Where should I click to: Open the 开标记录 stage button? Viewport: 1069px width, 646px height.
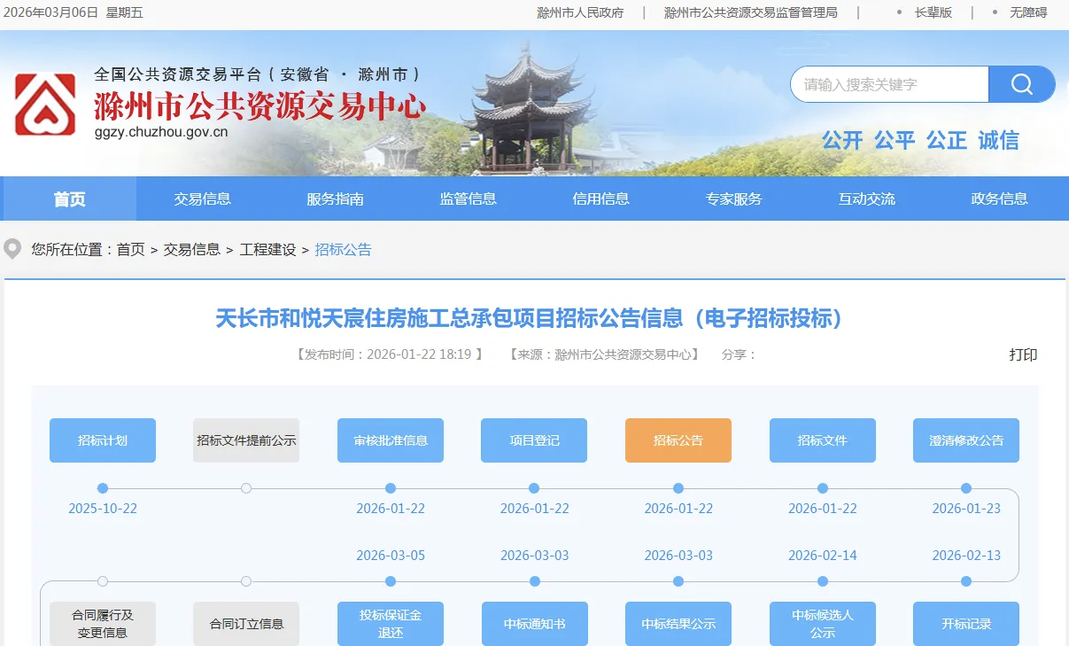(x=966, y=624)
